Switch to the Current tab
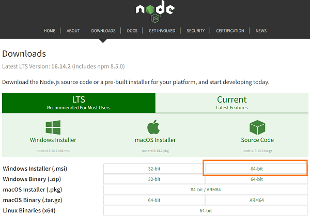310x216 pixels. click(x=232, y=103)
